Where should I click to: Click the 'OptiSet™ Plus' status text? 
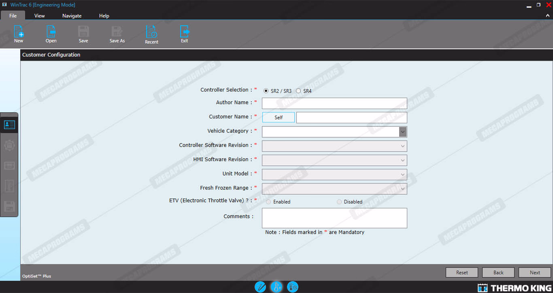36,276
